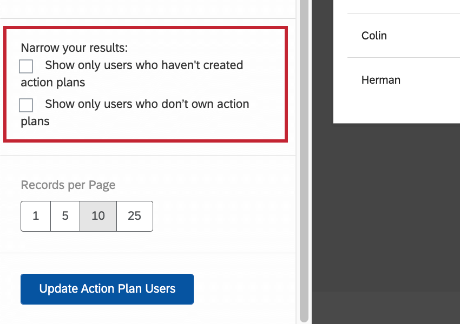Tick the don't own action plans checkbox
460x324 pixels.
[26, 105]
